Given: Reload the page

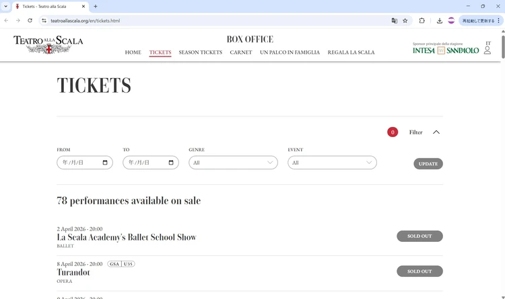Looking at the screenshot, I should (30, 21).
